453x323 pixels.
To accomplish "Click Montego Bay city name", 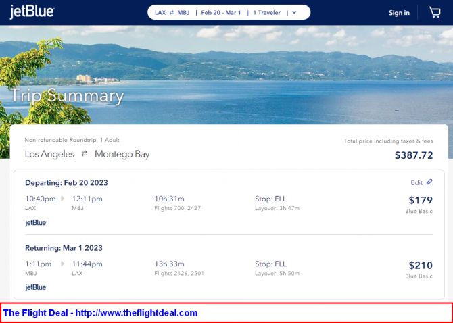I will [x=122, y=155].
